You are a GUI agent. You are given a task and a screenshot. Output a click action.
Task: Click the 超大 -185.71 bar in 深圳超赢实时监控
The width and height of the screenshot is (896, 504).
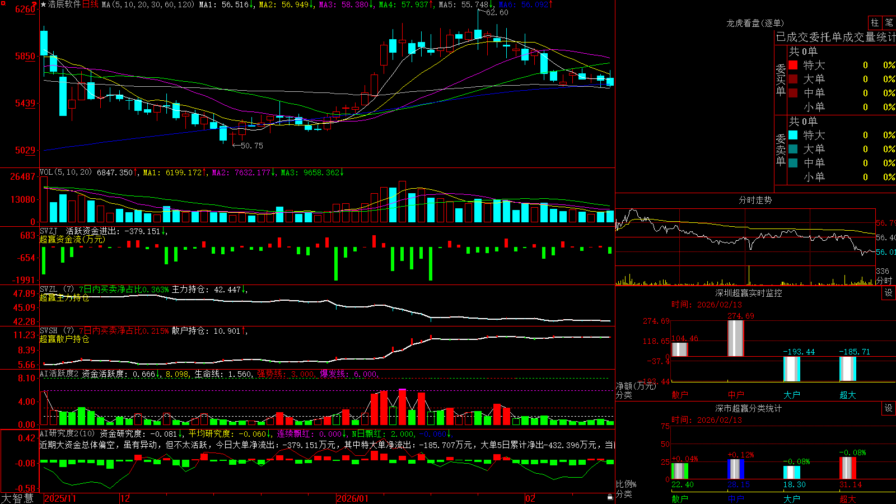click(847, 369)
